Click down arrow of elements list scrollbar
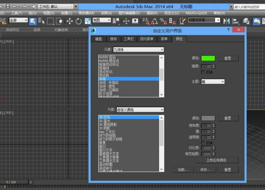 (x=161, y=95)
